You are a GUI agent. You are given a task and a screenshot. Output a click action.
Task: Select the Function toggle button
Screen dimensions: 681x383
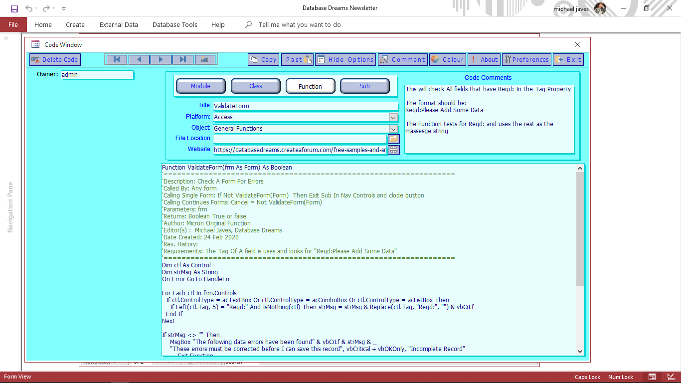310,86
